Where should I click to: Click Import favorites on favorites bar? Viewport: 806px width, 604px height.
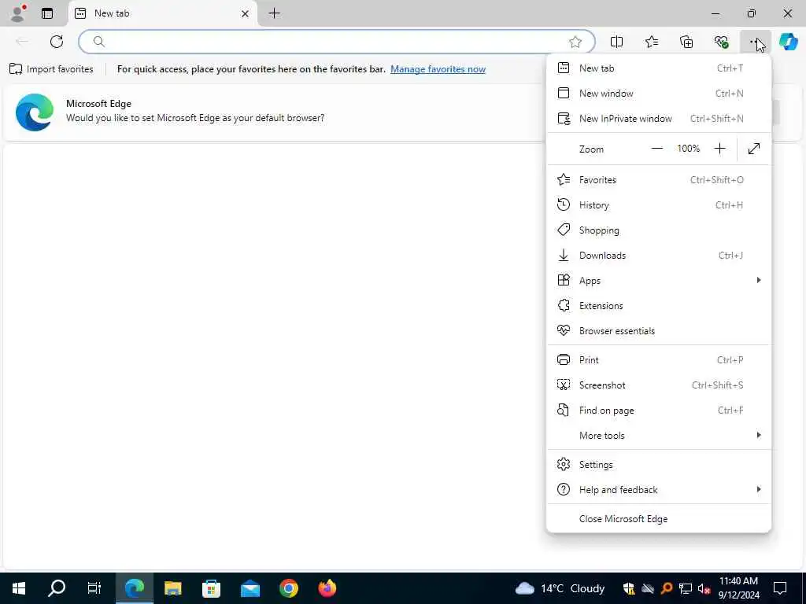click(51, 69)
